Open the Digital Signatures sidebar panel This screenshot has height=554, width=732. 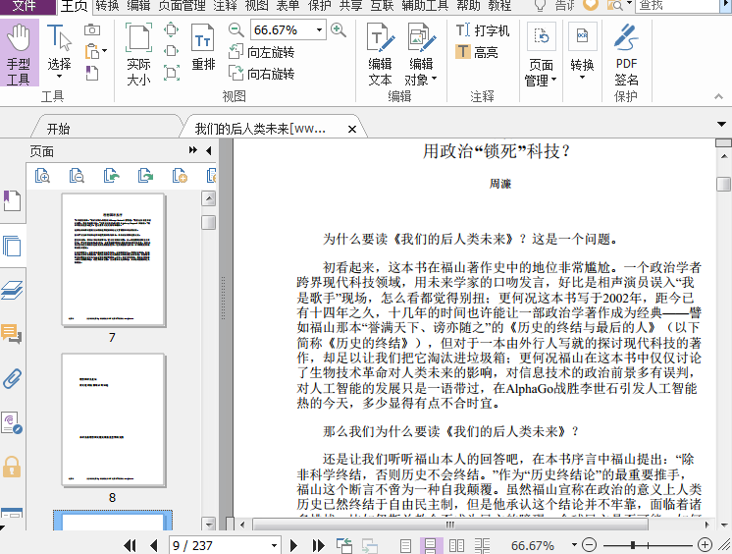tap(12, 422)
